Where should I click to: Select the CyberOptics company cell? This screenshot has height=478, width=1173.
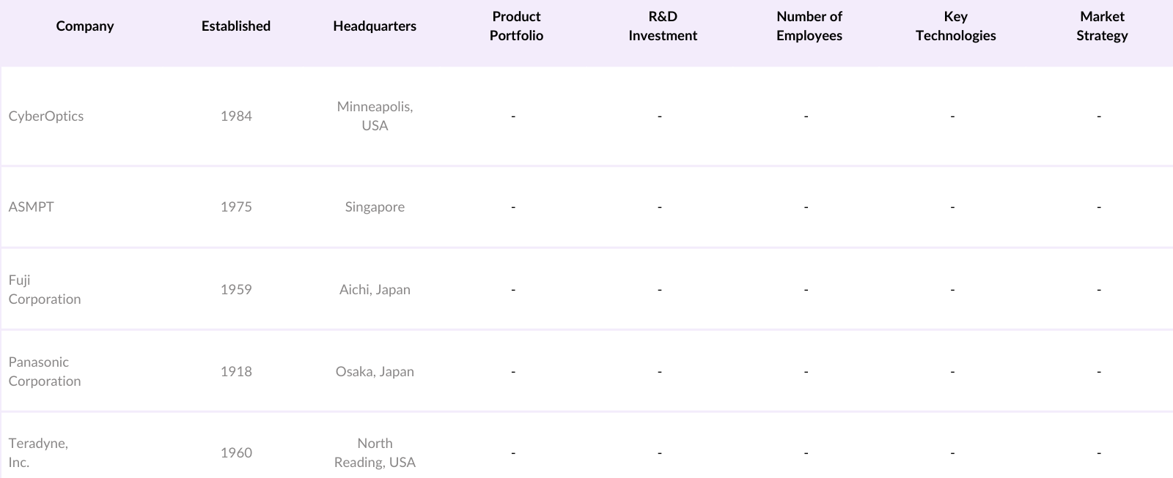coord(46,116)
